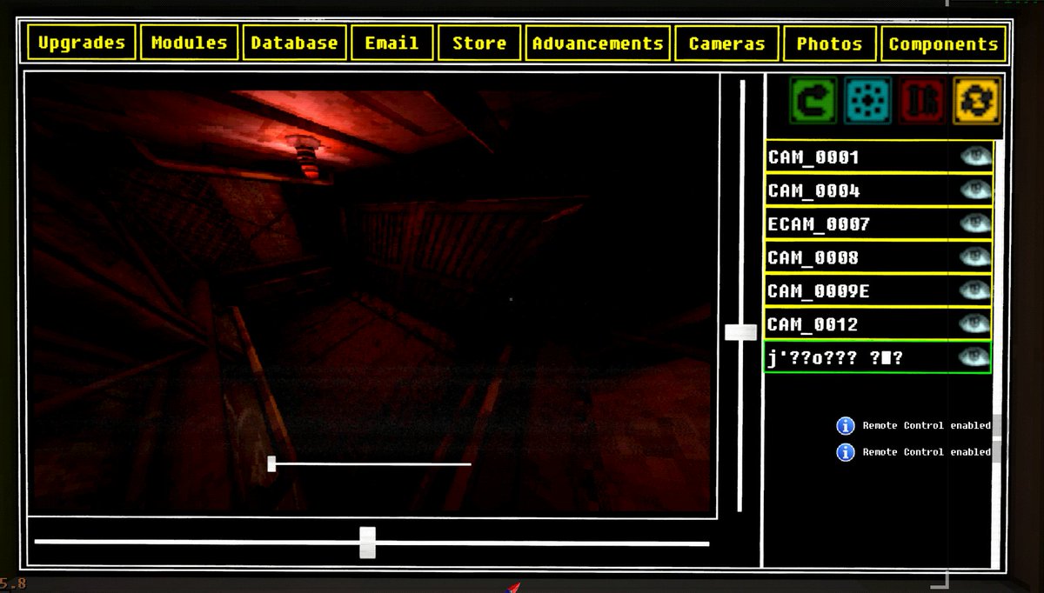
Task: Select camera CAM_0012 in the list
Action: click(878, 324)
